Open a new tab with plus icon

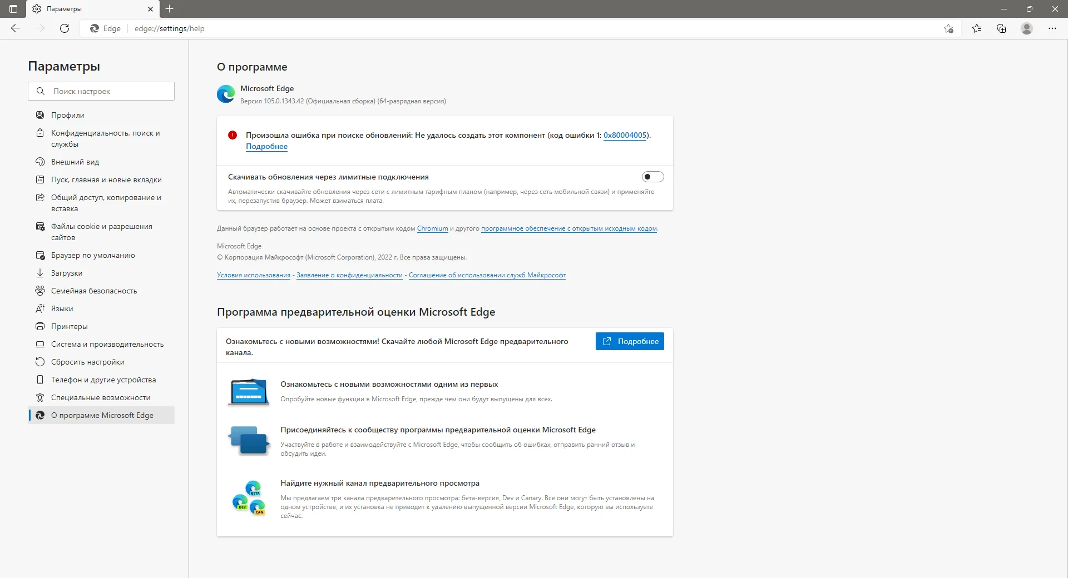pyautogui.click(x=170, y=9)
